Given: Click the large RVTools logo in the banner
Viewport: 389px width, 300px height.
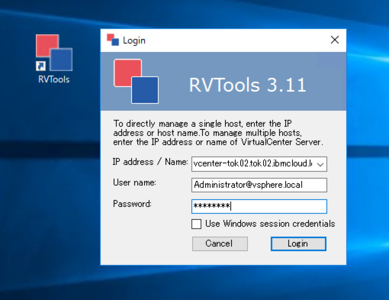Looking at the screenshot, I should coord(135,81).
